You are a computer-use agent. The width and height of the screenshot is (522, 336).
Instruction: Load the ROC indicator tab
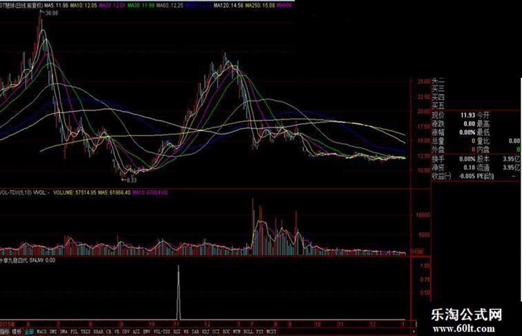tap(226, 332)
